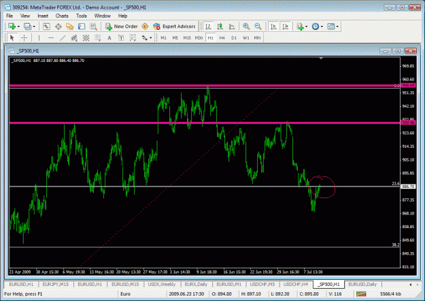Click the New Order button
This screenshot has height=301, width=425.
(122, 27)
